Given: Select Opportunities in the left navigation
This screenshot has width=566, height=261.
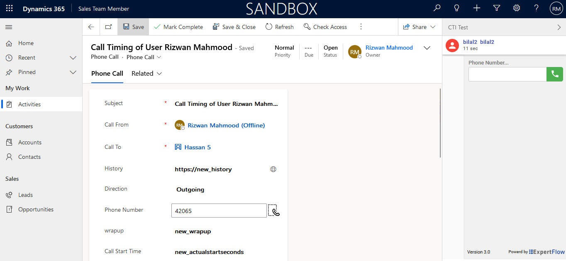Looking at the screenshot, I should pyautogui.click(x=36, y=209).
